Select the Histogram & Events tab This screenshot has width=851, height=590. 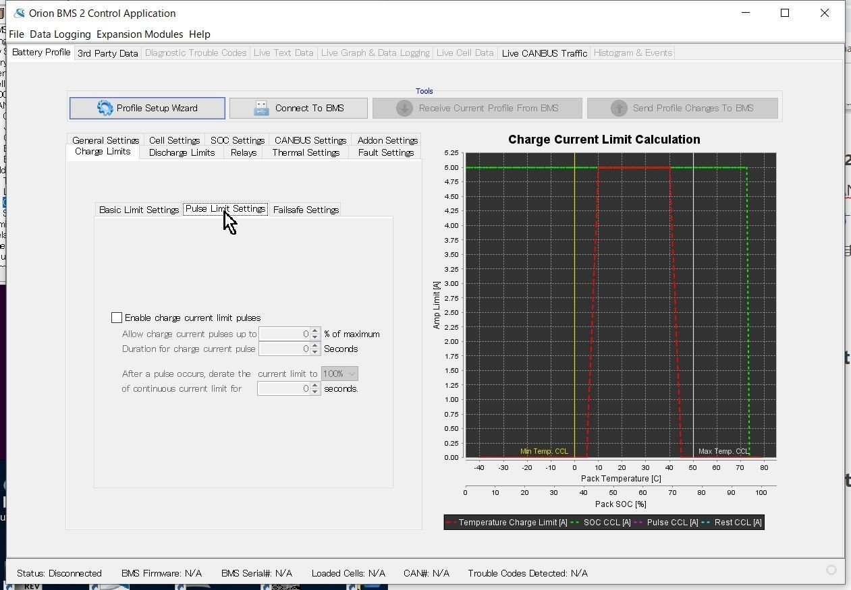[x=632, y=53]
